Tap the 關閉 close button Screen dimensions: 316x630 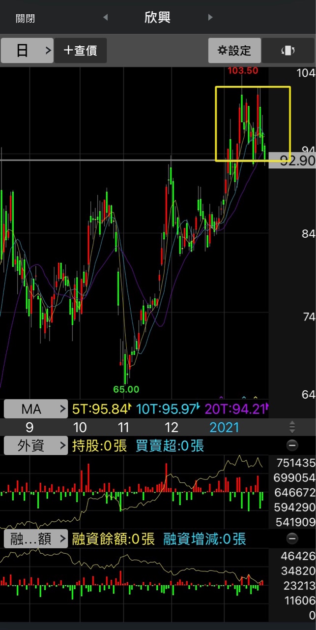click(25, 19)
